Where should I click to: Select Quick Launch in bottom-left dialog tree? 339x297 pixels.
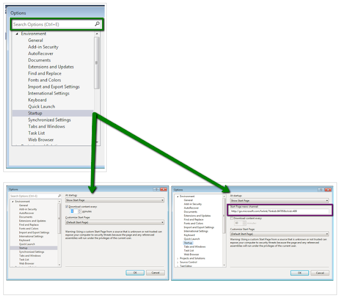coord(27,244)
